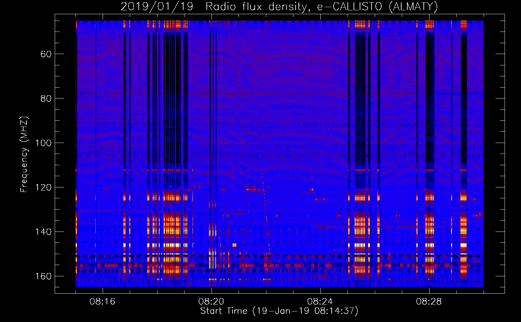The image size is (521, 322).
Task: Click the 120 MHz frequency label
Action: [x=43, y=187]
